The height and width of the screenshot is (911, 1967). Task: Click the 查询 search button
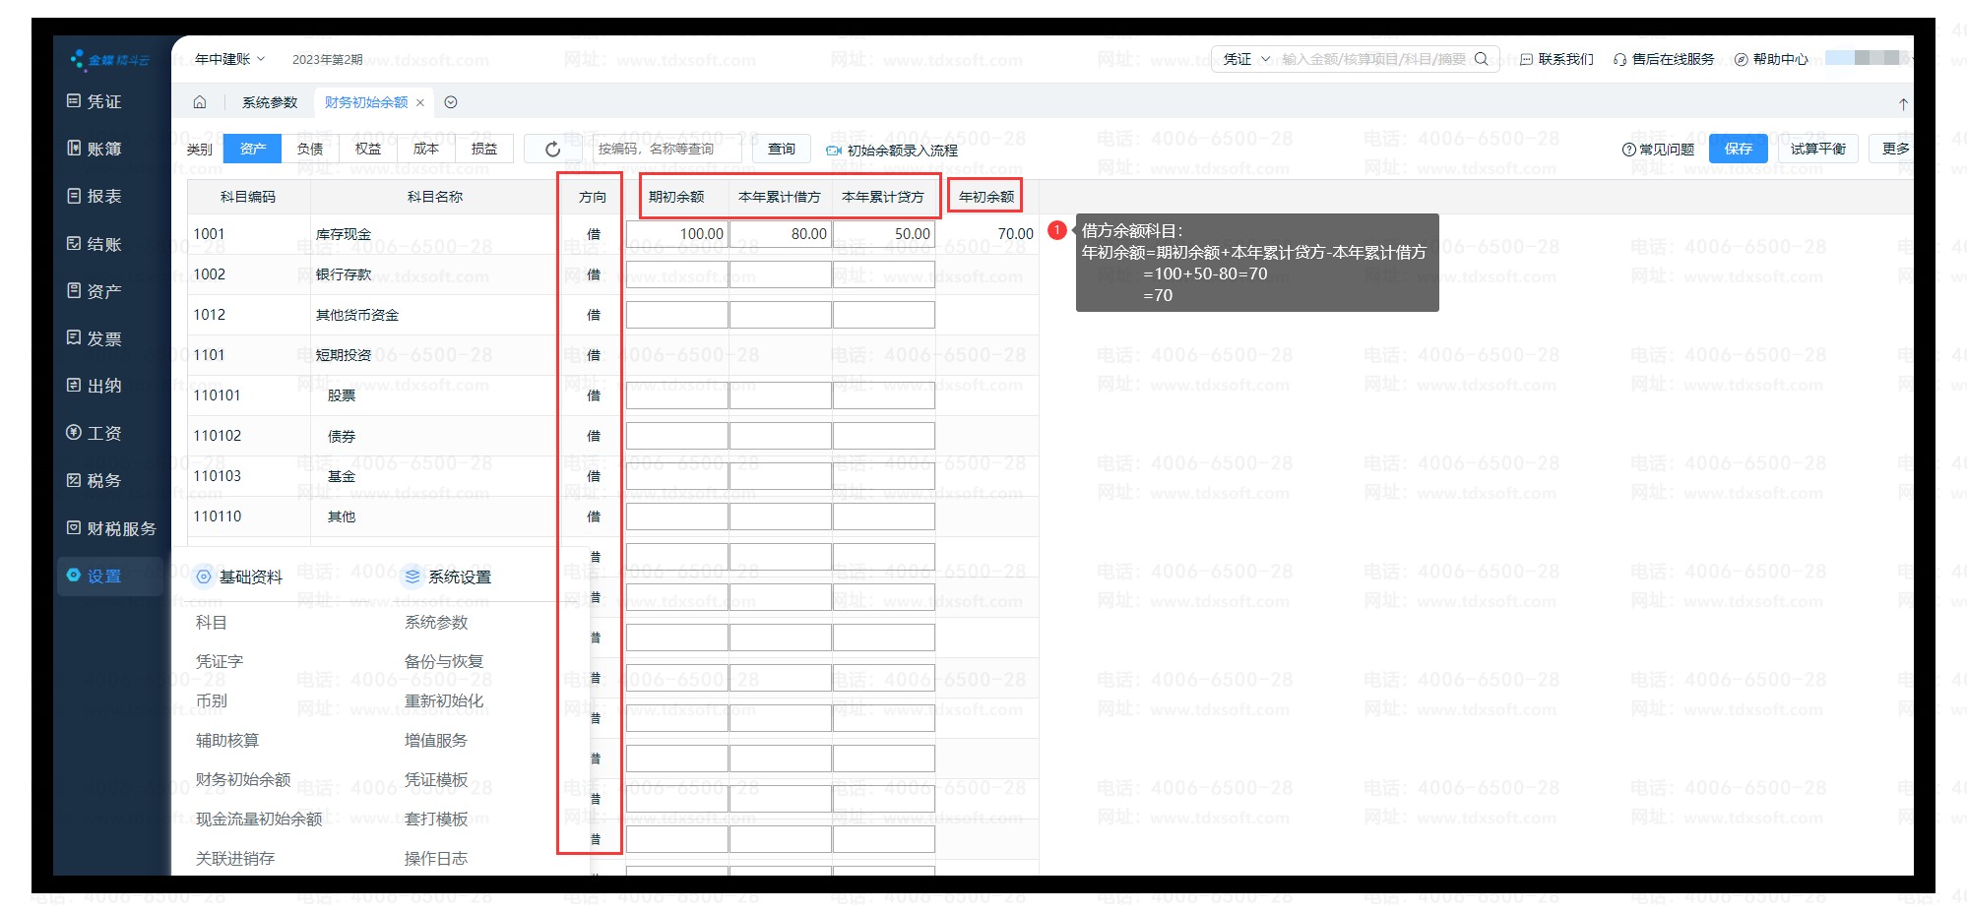(782, 149)
